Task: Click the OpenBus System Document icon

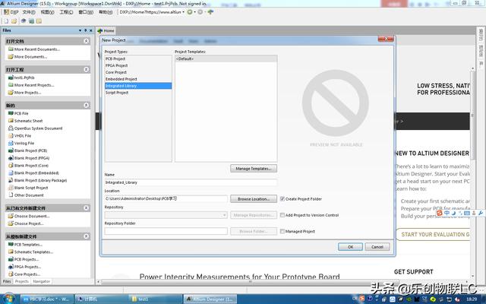Action: pos(11,128)
